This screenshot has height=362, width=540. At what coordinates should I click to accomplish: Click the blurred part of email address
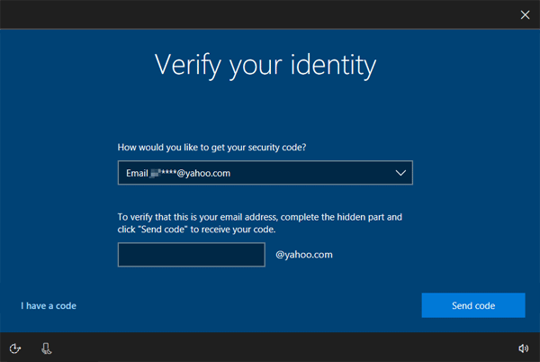pyautogui.click(x=157, y=173)
